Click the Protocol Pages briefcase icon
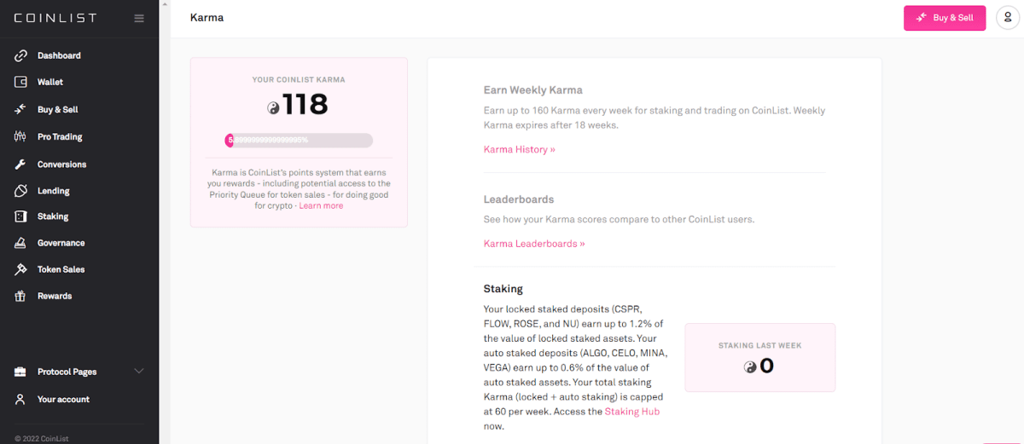 click(20, 372)
